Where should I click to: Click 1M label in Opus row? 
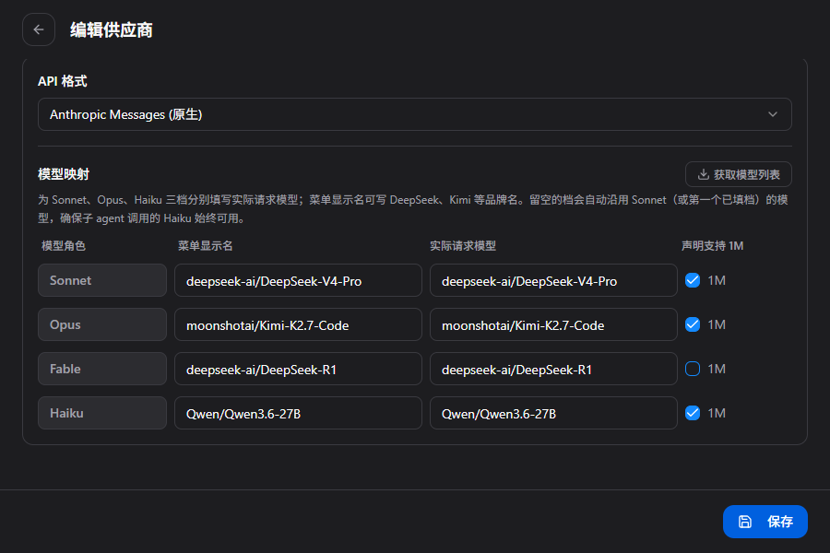pos(717,324)
